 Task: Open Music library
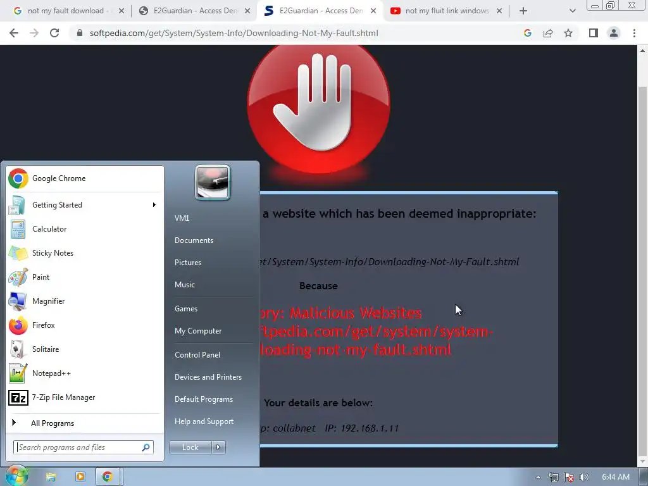(x=184, y=285)
